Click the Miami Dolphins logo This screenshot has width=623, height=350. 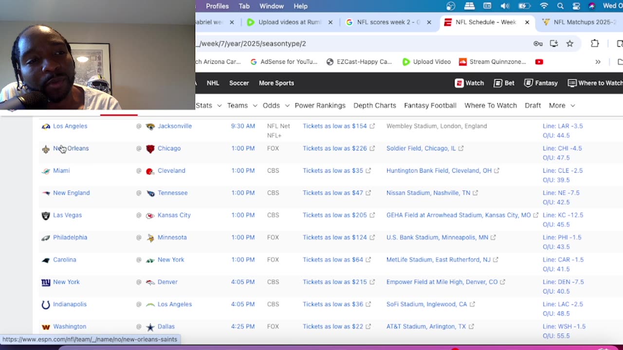46,171
